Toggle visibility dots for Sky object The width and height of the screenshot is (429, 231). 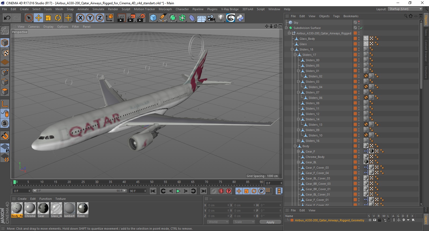pos(359,23)
